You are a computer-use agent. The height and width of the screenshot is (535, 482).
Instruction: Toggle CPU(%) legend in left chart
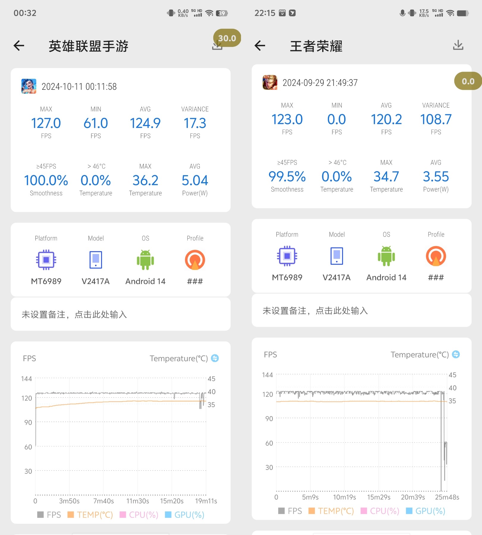(x=139, y=515)
